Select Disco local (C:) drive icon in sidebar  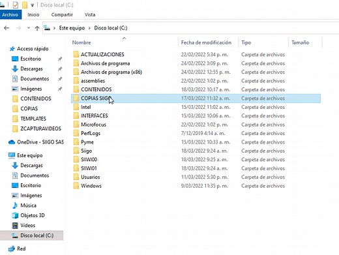tap(14, 235)
